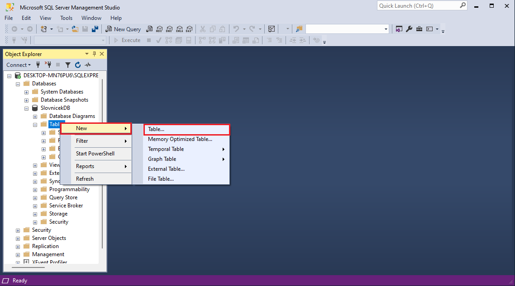Click the Filter funnel icon in Object Explorer
Screen dimensions: 515x286
coord(68,65)
